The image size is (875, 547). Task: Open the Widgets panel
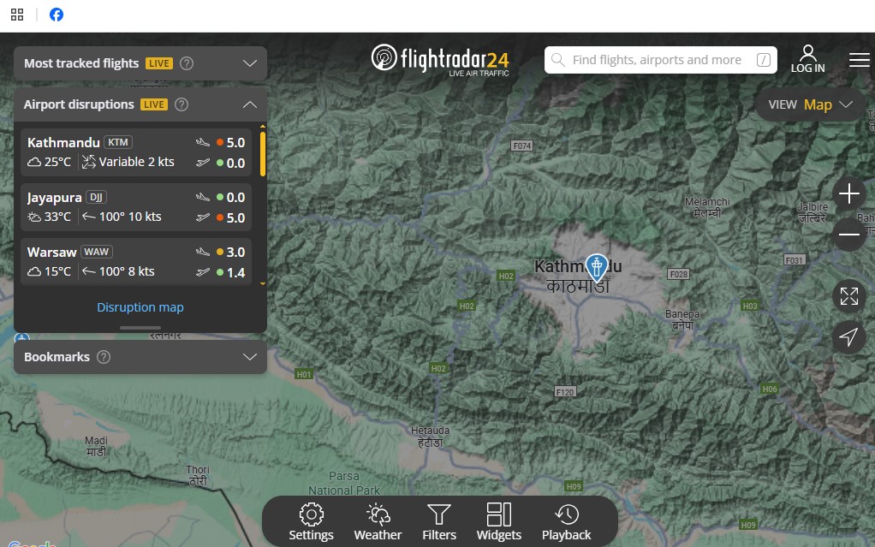[498, 522]
